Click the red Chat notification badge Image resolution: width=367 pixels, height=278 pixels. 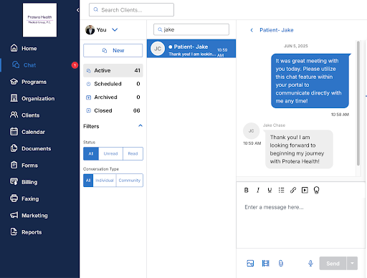click(75, 65)
